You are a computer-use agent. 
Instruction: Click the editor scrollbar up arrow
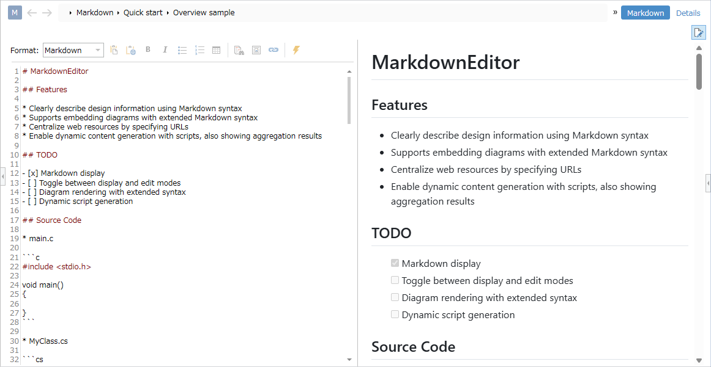point(349,71)
